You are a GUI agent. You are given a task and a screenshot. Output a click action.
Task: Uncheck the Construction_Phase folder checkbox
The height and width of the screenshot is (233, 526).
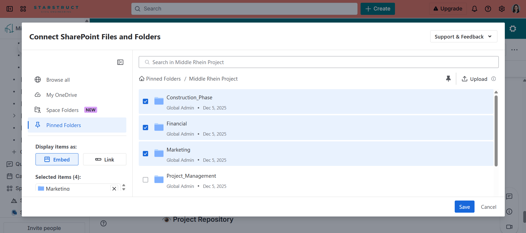pyautogui.click(x=146, y=102)
